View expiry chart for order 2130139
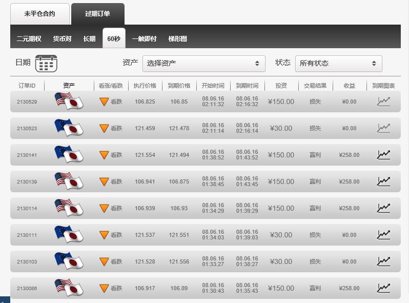 [x=383, y=181]
